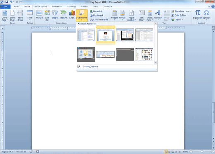Click the SmartArt graphic icon
215x154 pixels.
coord(63,14)
